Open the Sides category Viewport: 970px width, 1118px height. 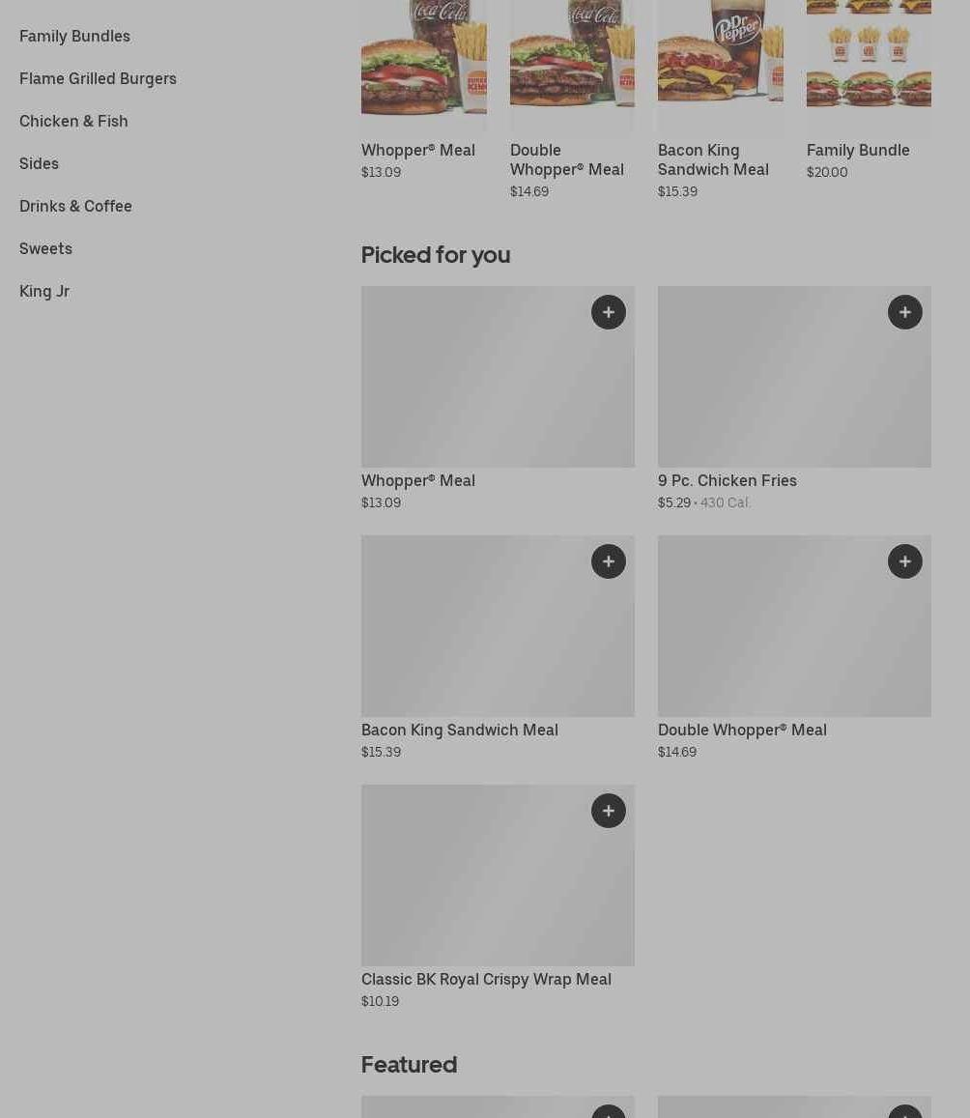pos(40,164)
